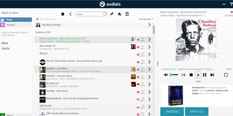This screenshot has height=116, width=233.
Task: Click BellyUp4Blues logo thumbnail
Action: pyautogui.click(x=42, y=100)
